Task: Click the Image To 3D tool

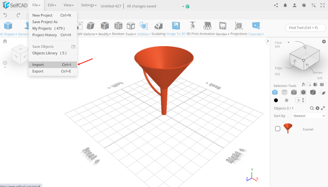Action: [x=175, y=26]
